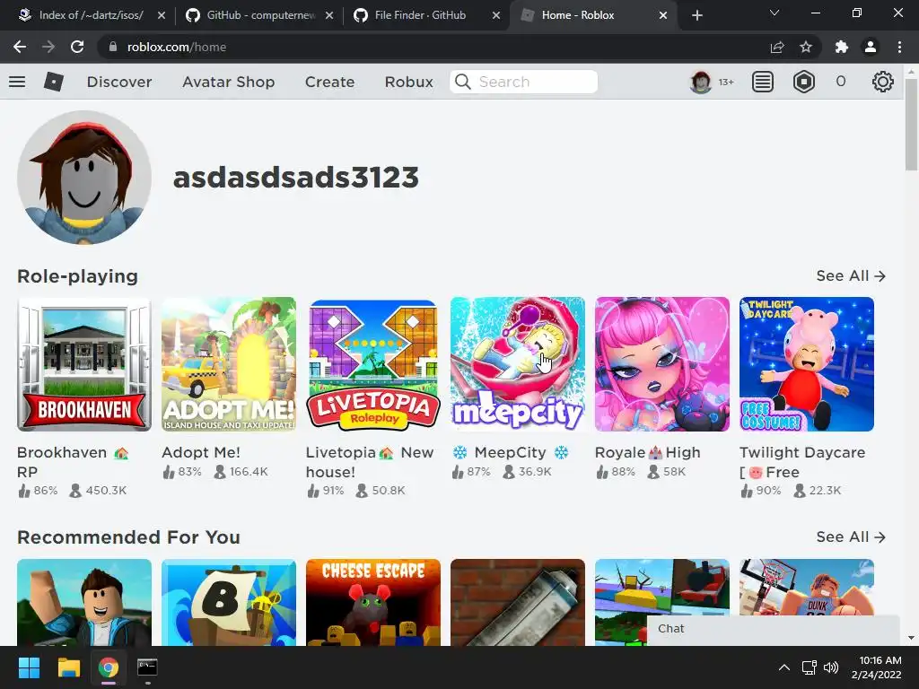Open the Avatar Shop menu item
This screenshot has height=689, width=919.
[x=229, y=82]
